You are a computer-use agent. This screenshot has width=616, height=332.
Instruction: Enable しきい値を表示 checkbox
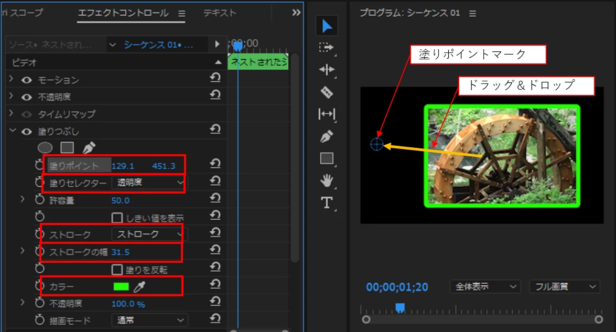(117, 218)
